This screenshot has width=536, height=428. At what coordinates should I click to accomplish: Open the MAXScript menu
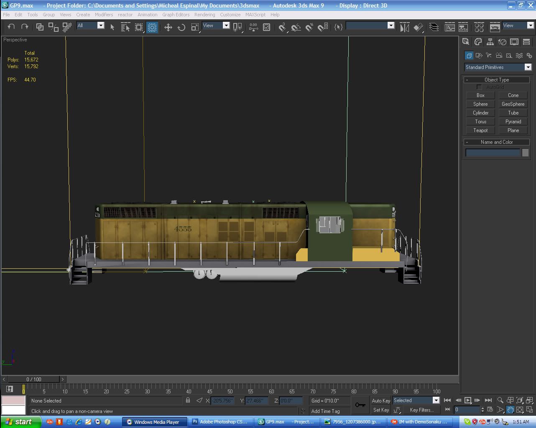pos(255,15)
